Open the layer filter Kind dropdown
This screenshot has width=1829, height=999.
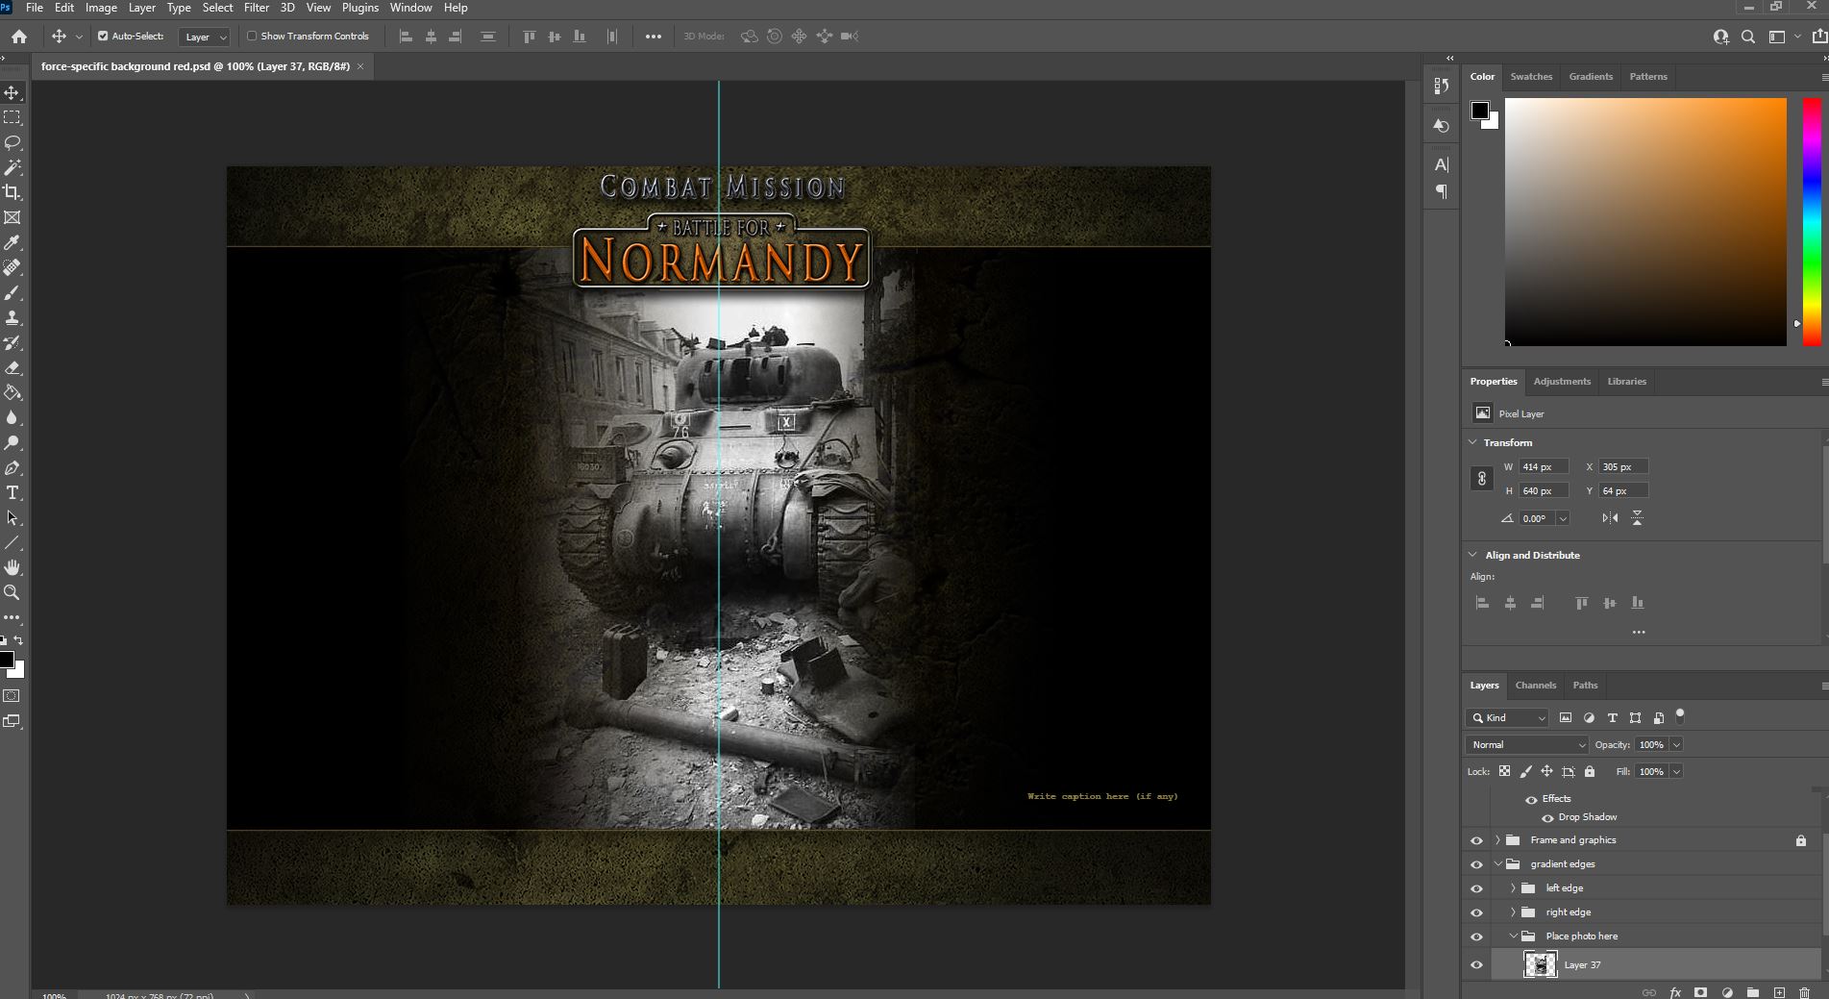coord(1508,718)
